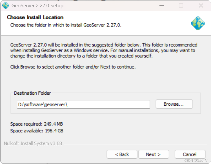Viewport: 211px width, 164px height.
Task: Click 'Click Browse to select another folder' instruction
Action: pyautogui.click(x=73, y=67)
